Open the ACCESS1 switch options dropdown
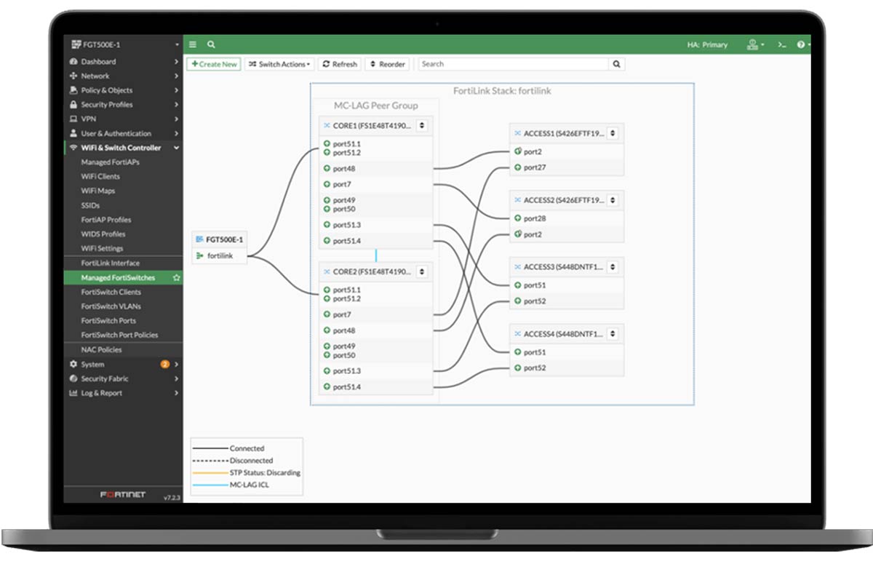The image size is (873, 564). tap(613, 133)
